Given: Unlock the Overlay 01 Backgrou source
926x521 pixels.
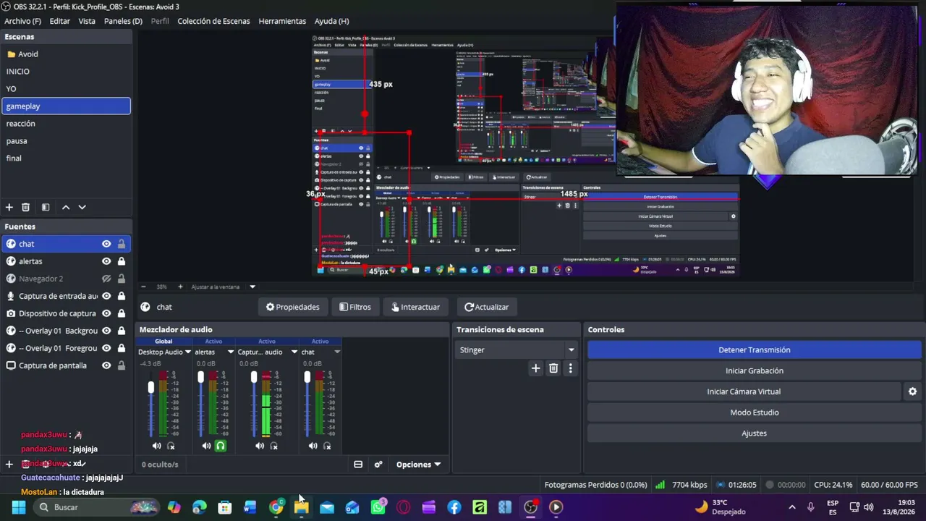Looking at the screenshot, I should pos(121,331).
